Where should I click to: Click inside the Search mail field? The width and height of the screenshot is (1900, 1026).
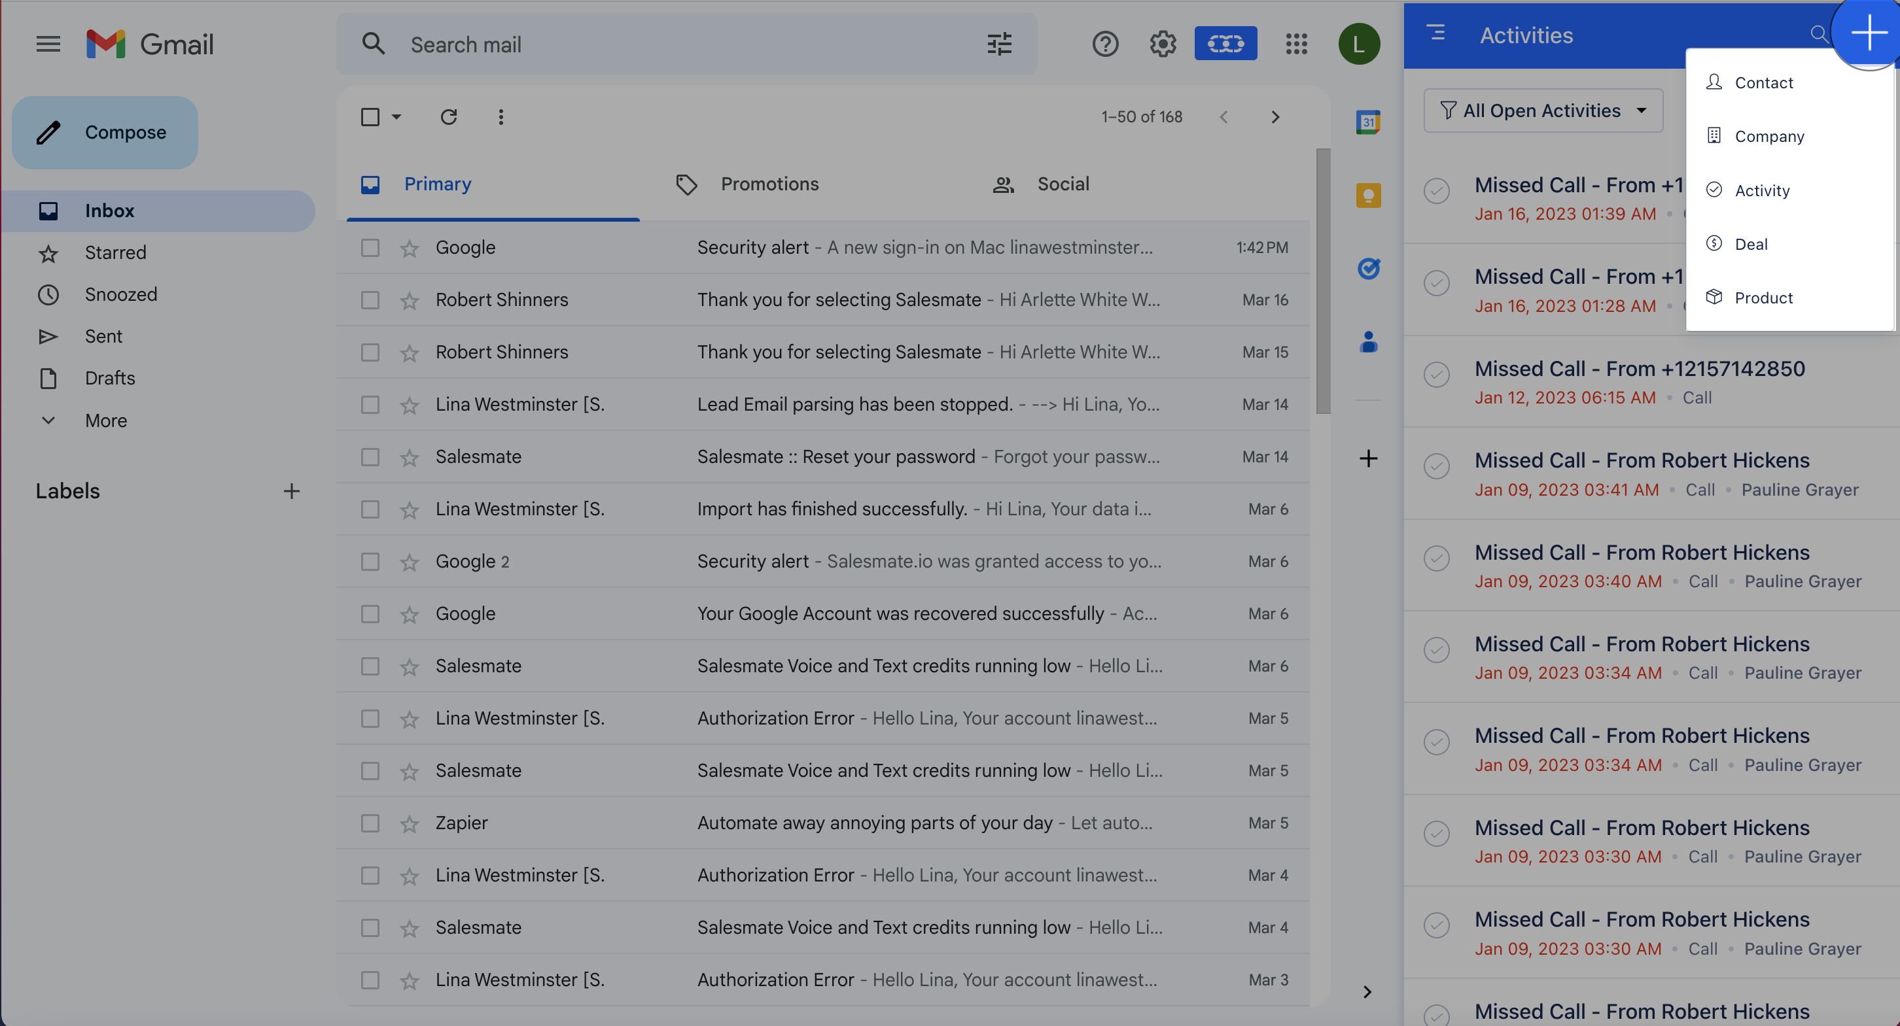[x=590, y=44]
